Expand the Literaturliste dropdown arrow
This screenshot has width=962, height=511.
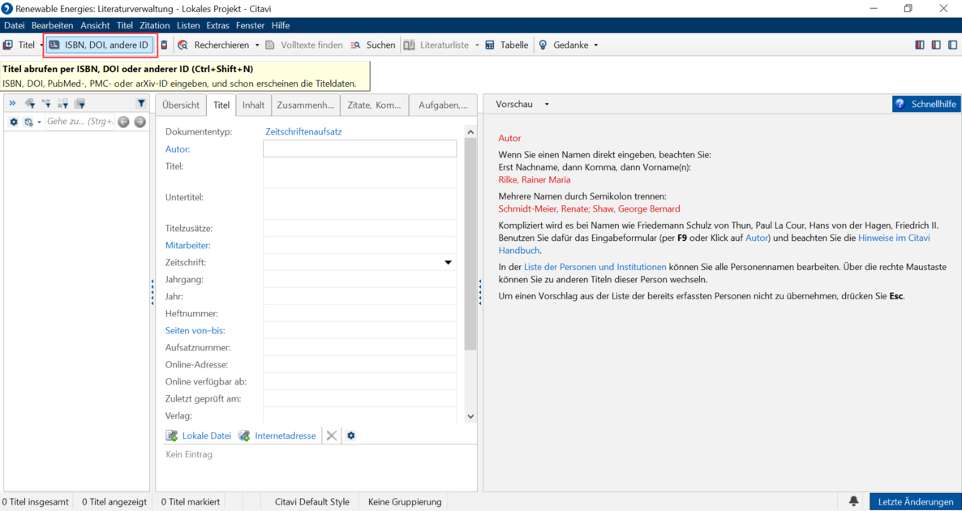point(477,45)
